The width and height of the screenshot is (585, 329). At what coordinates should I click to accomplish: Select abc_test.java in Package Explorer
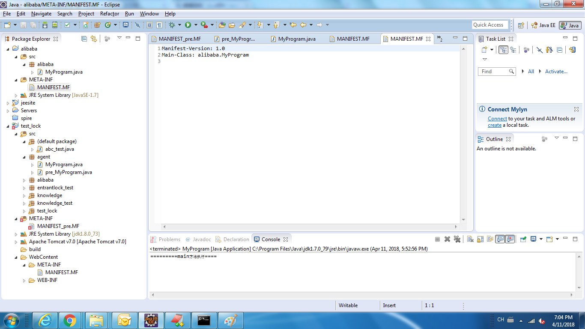(x=60, y=149)
